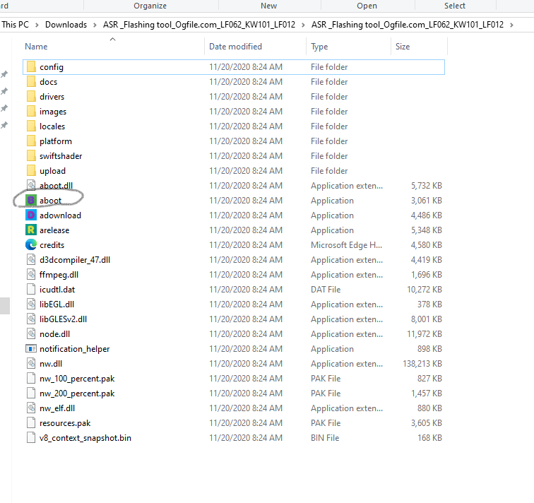Select the aboot application icon
Viewport: 534px width, 503px height.
[30, 201]
